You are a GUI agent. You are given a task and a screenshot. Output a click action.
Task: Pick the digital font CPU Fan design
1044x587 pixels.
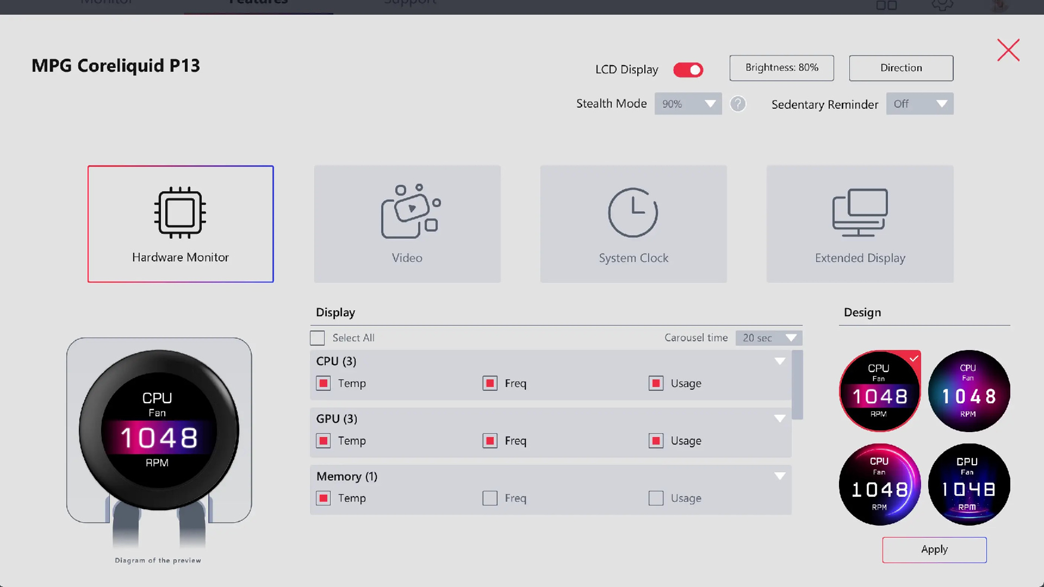click(969, 485)
